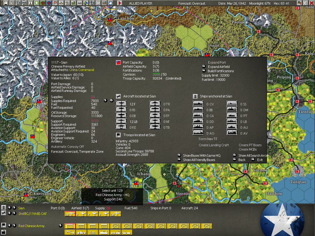Show previous air unit before 2ndBG/11thBS CAF

pos(10,213)
